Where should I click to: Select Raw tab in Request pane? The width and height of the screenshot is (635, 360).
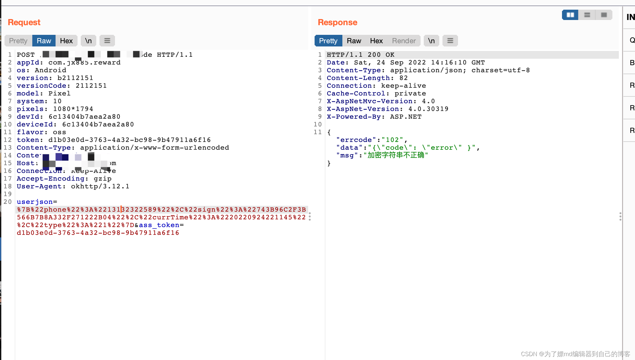pos(44,41)
